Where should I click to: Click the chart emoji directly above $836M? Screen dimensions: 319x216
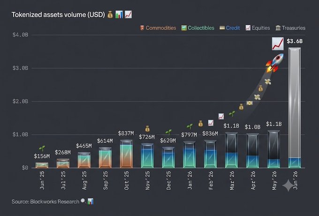[211, 123]
